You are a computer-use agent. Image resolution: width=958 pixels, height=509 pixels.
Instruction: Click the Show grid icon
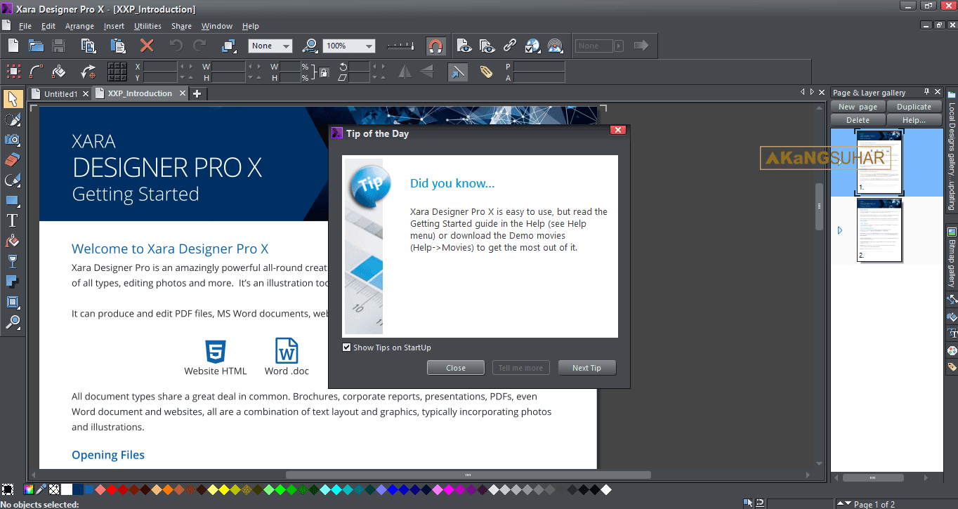[x=117, y=72]
